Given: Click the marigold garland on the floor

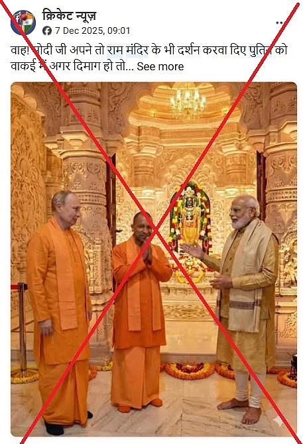Looking at the screenshot, I should pos(190,370).
